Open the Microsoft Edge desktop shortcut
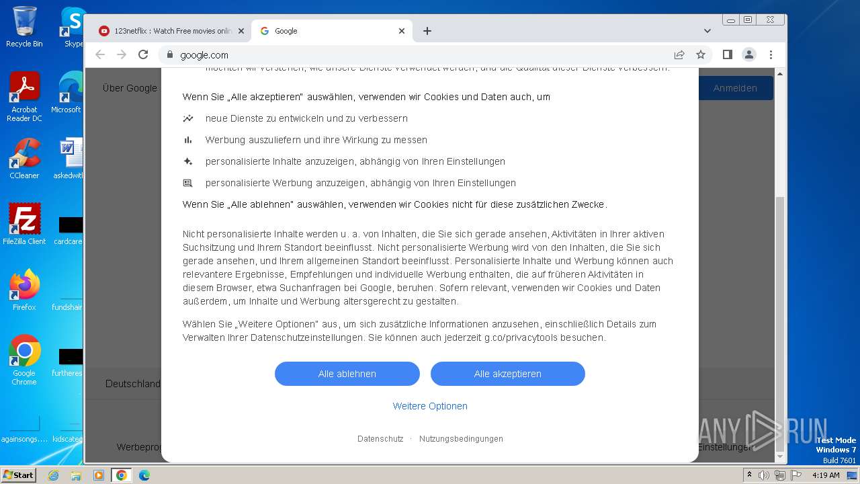 coord(67,93)
